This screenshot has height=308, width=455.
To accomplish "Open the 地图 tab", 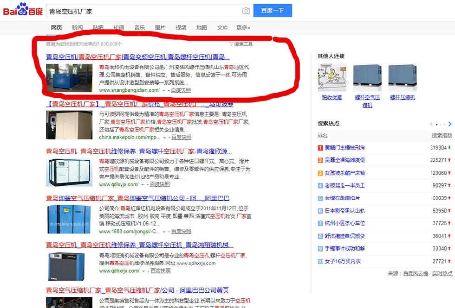I will [201, 27].
